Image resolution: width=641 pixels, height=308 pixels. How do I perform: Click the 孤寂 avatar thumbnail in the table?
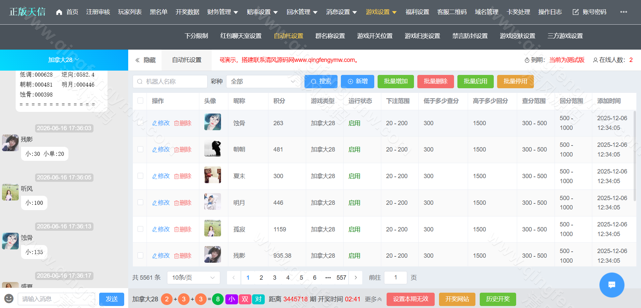(x=213, y=228)
